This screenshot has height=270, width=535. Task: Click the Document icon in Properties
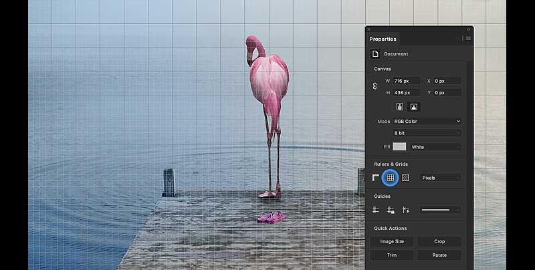[x=375, y=54]
